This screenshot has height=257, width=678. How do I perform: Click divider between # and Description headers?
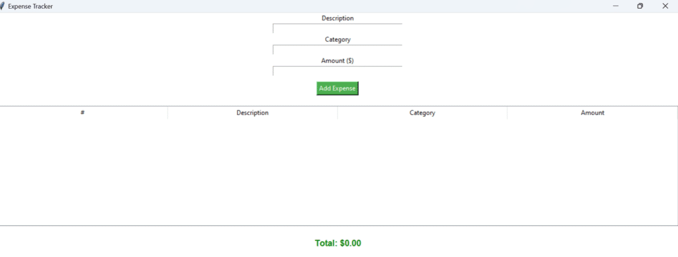pos(168,113)
